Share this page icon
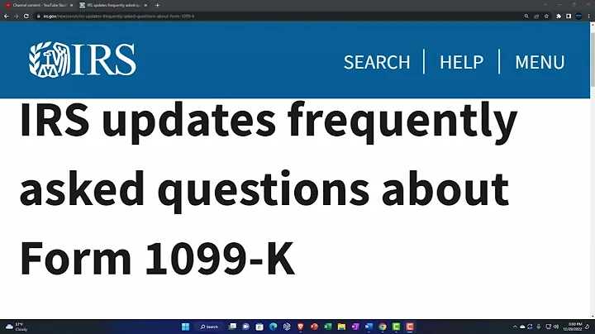Image resolution: width=595 pixels, height=334 pixels. coord(536,17)
